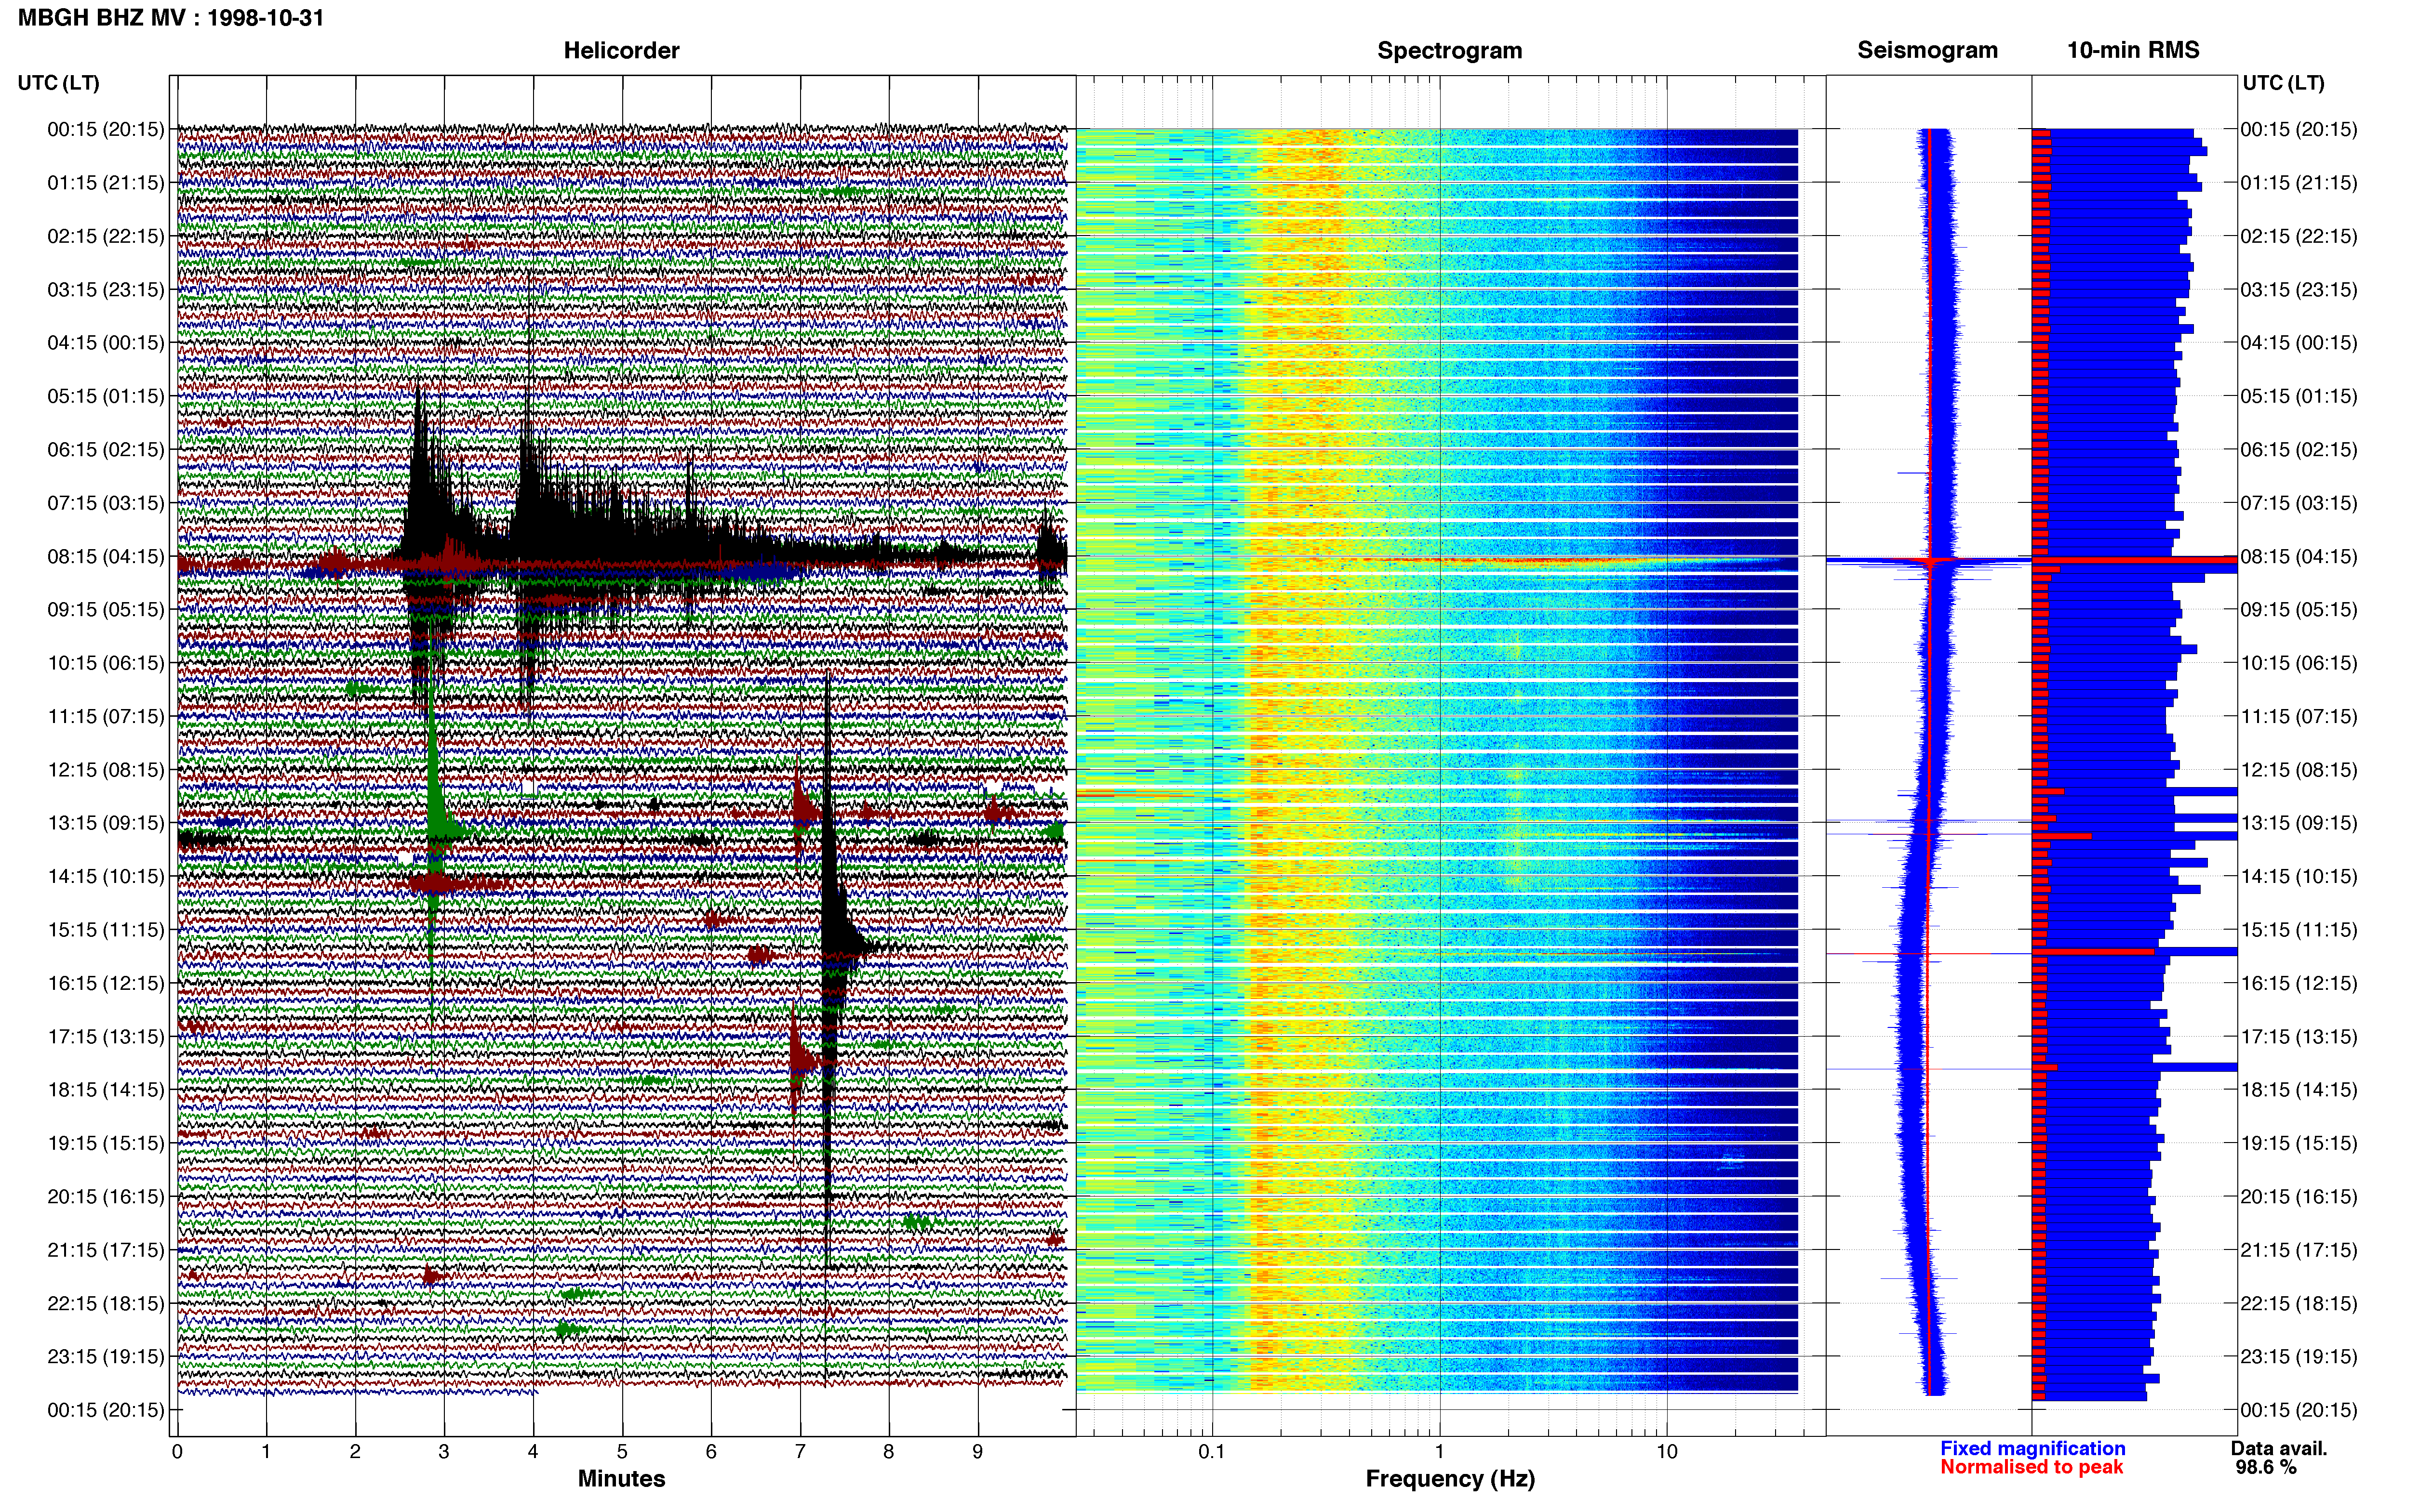The height and width of the screenshot is (1512, 2419).
Task: Click RMS-side time label '18:15 (14:15)'
Action: click(2299, 1090)
